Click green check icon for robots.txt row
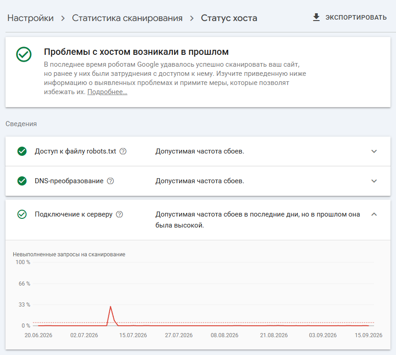The height and width of the screenshot is (355, 396). tap(22, 151)
